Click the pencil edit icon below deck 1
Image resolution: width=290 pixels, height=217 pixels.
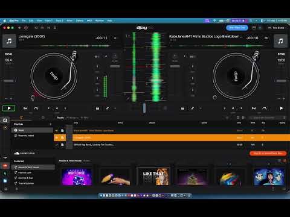coord(108,108)
